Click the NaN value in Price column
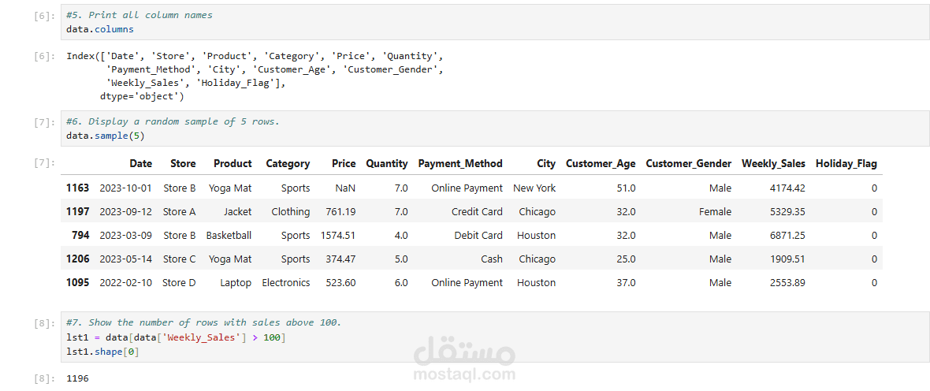 pyautogui.click(x=345, y=188)
